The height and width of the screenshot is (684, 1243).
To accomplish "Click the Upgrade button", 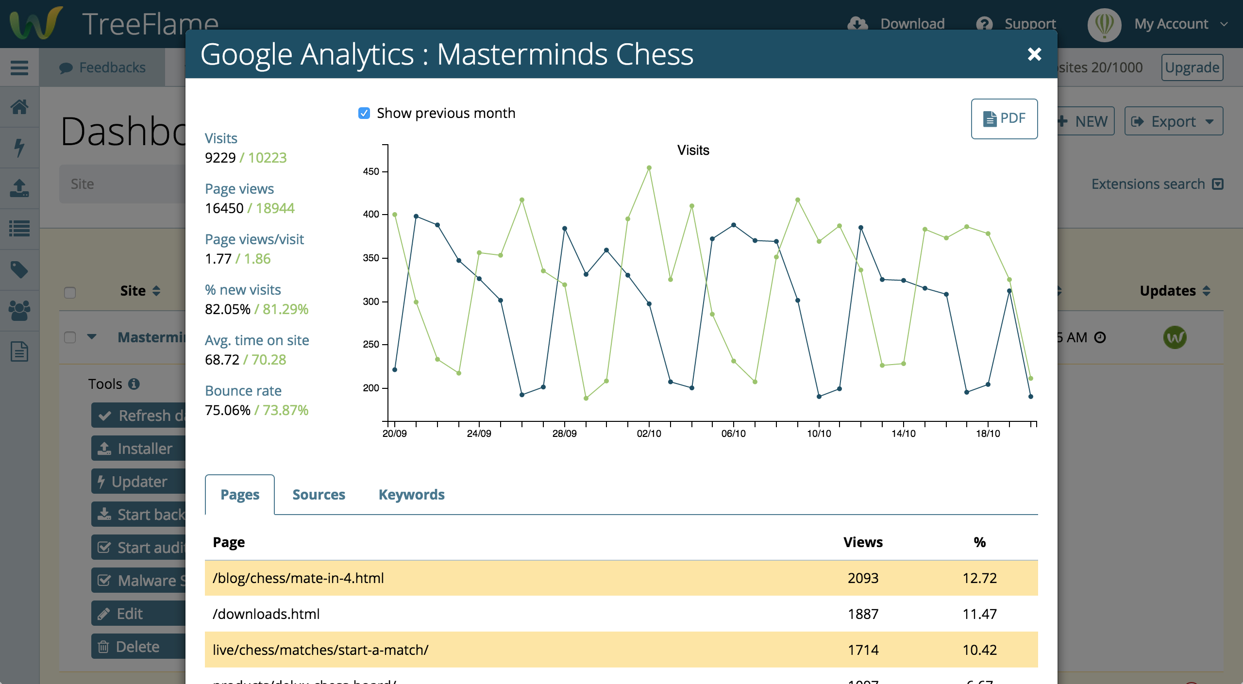I will coord(1192,67).
